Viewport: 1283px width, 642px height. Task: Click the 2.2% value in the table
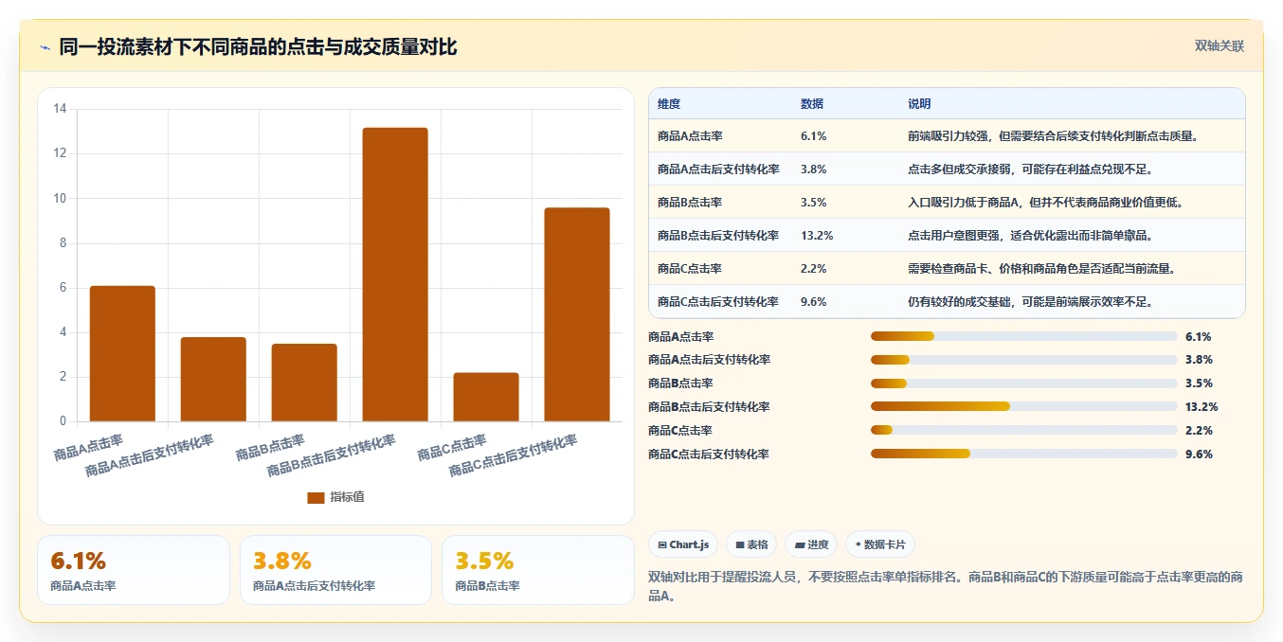tap(814, 269)
